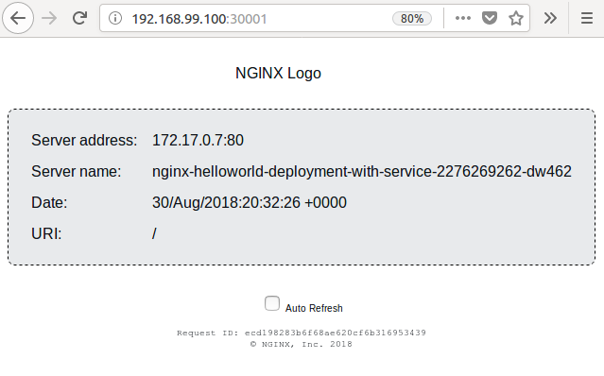The width and height of the screenshot is (604, 376).
Task: Select the server address 172.17.0.7:80
Action: [198, 140]
